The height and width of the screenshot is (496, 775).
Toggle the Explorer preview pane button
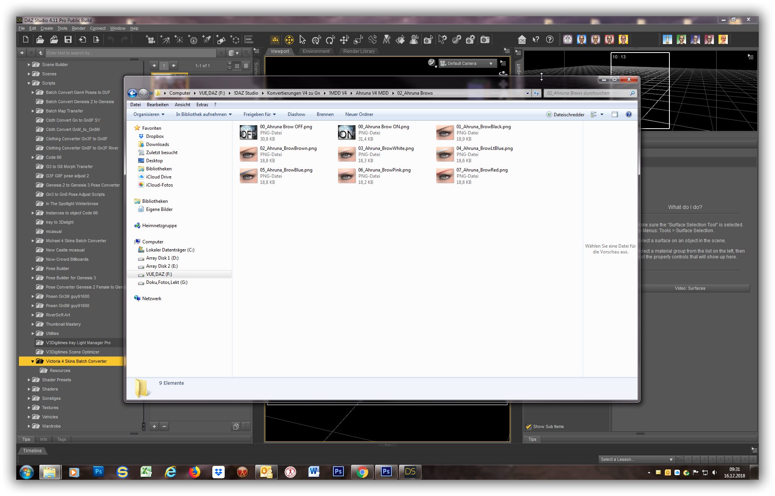[x=615, y=114]
